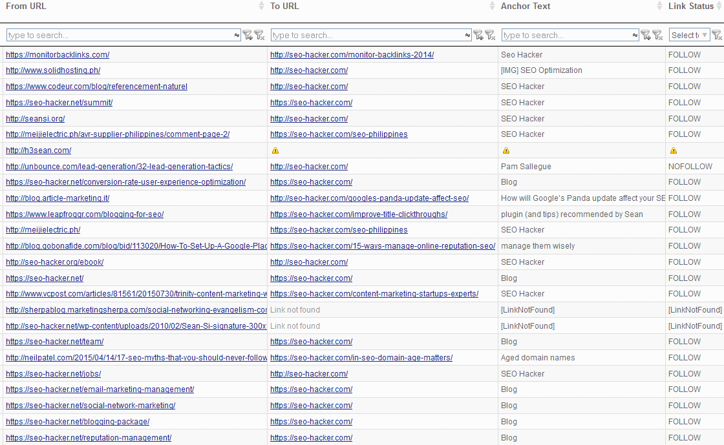Apply filter on To URL column
The height and width of the screenshot is (445, 724).
(x=478, y=36)
